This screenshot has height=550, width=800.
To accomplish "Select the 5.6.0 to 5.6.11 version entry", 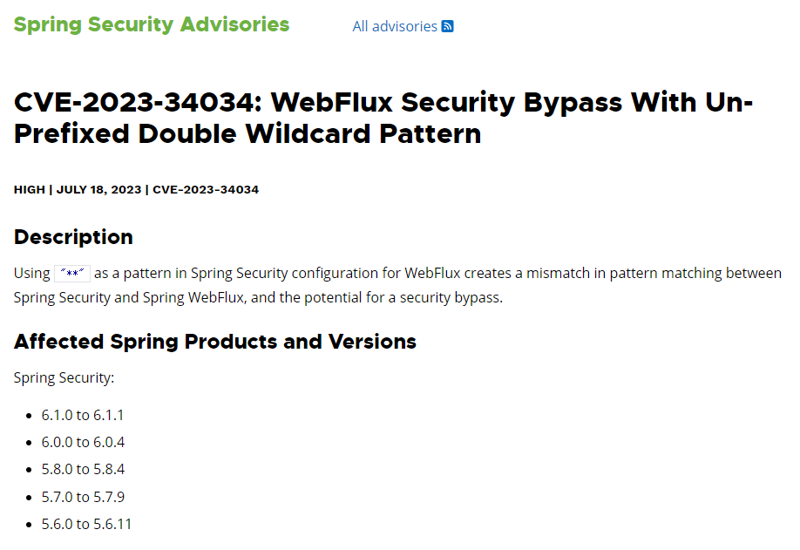I will coord(87,524).
